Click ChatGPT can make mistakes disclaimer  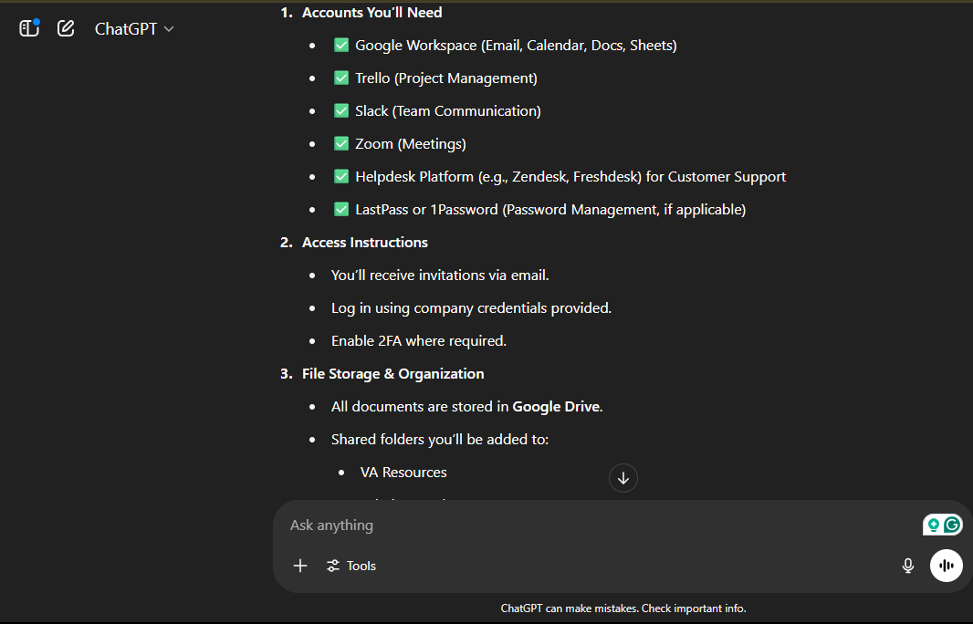(623, 608)
